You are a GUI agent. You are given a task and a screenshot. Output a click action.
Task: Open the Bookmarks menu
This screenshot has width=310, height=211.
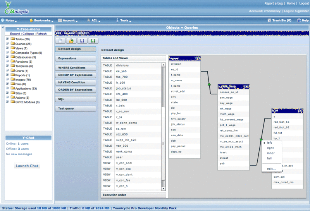(42, 20)
